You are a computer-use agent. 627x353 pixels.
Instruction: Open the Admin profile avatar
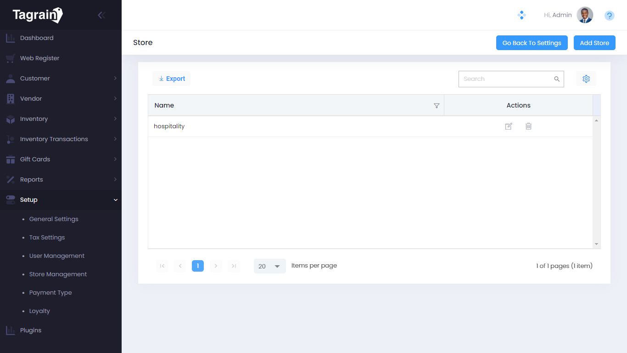[585, 15]
